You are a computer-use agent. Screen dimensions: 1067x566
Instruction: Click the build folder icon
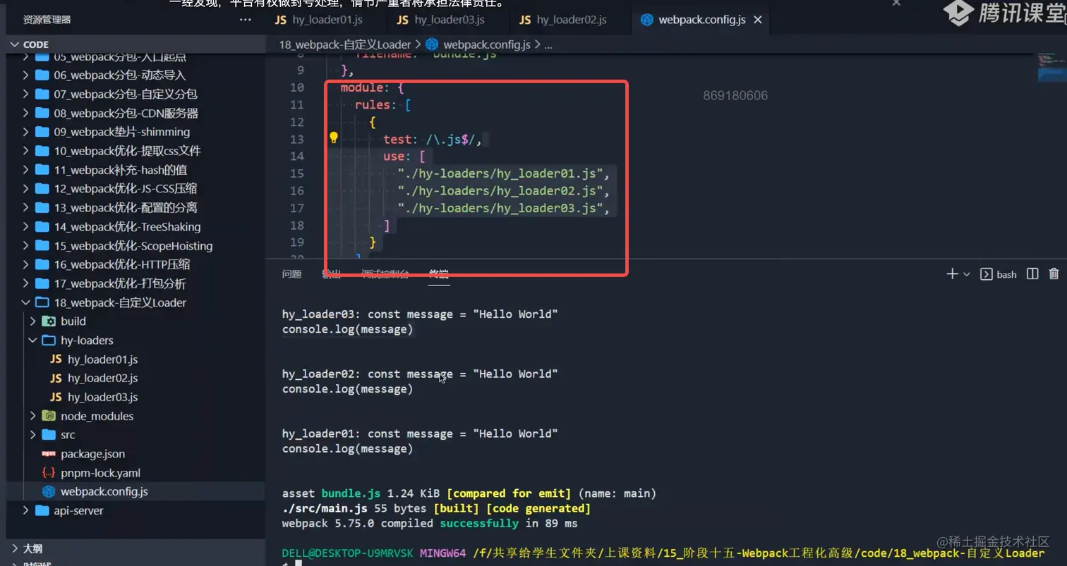pyautogui.click(x=49, y=321)
